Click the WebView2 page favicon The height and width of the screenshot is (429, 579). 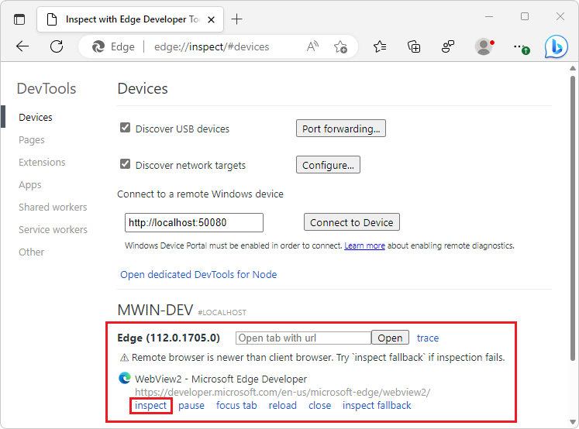click(x=125, y=378)
